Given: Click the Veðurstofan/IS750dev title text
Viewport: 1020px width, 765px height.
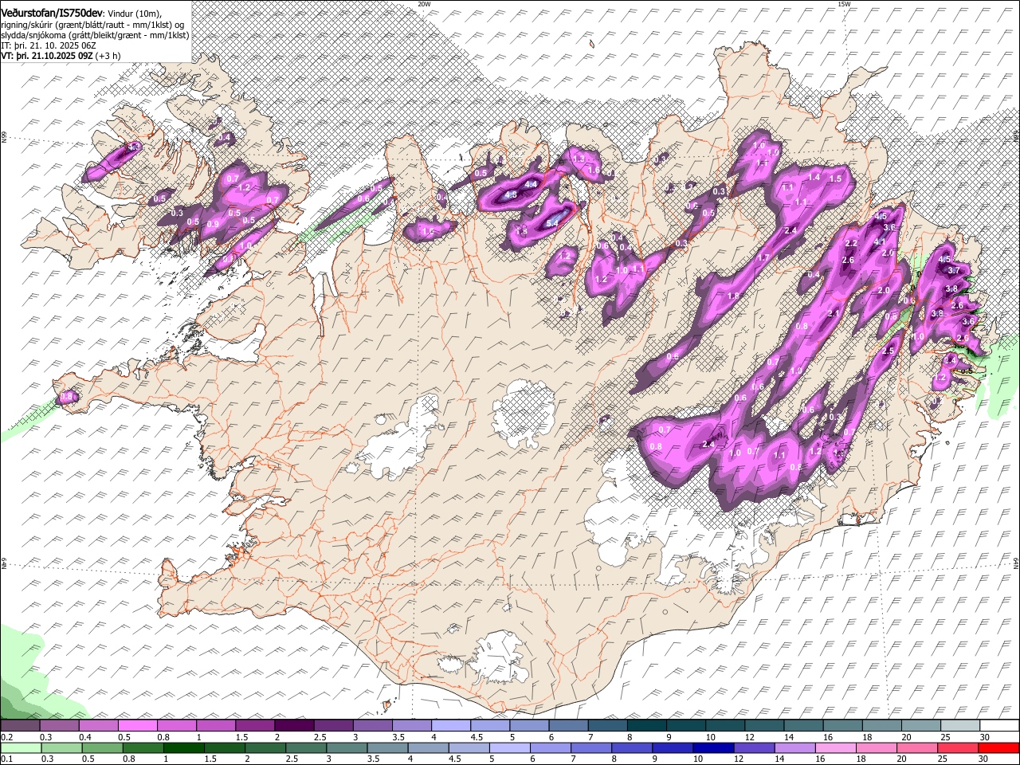Looking at the screenshot, I should (x=52, y=13).
